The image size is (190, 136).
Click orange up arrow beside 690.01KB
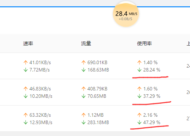(84, 62)
